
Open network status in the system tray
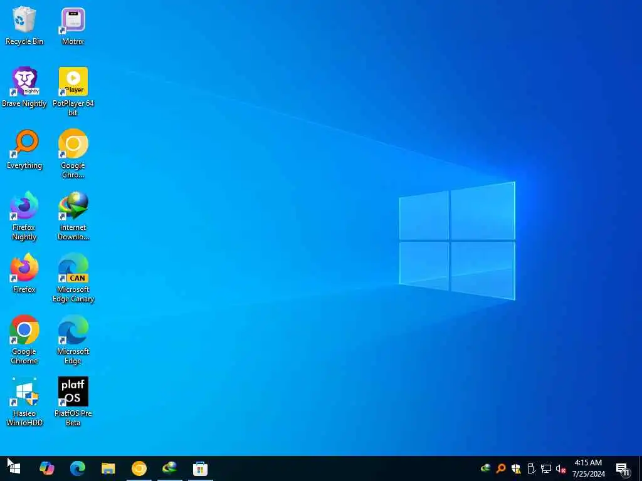pos(546,468)
